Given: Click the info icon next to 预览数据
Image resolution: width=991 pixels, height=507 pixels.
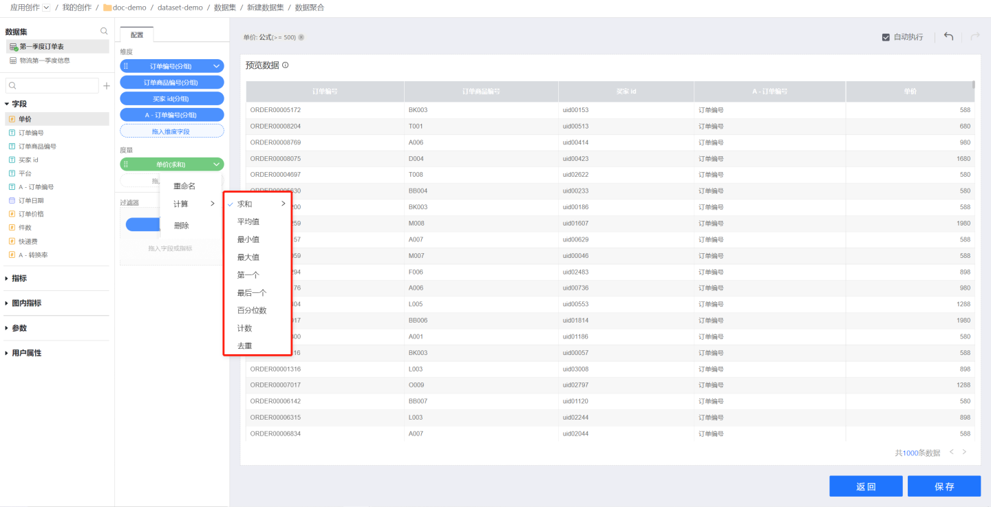Looking at the screenshot, I should coord(286,65).
